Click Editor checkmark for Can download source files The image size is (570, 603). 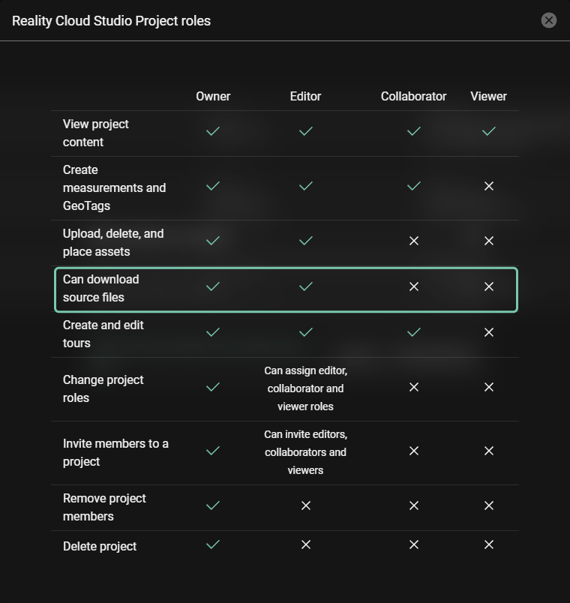[305, 286]
